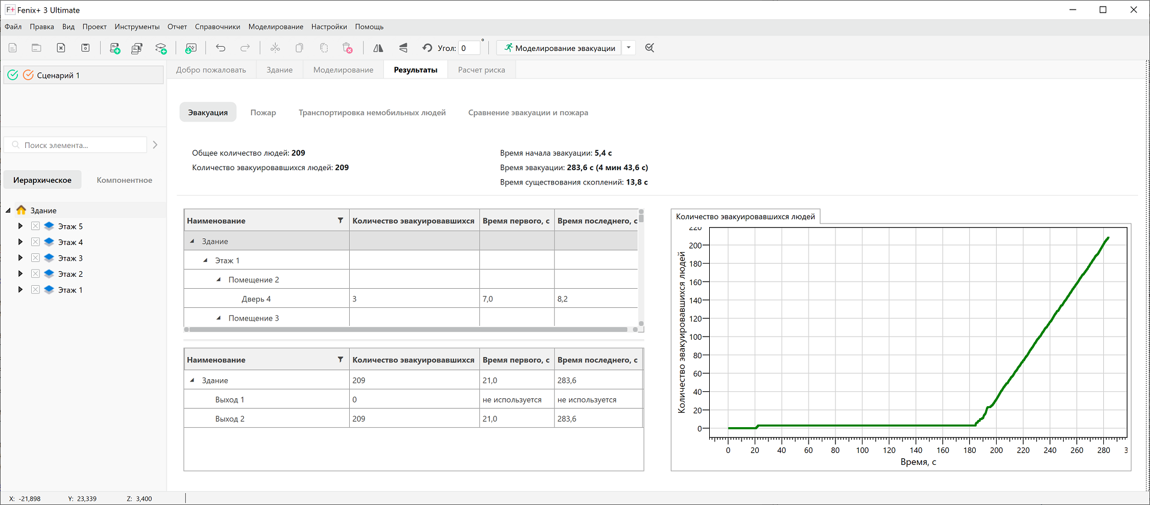Redo the last undone action

coord(245,48)
